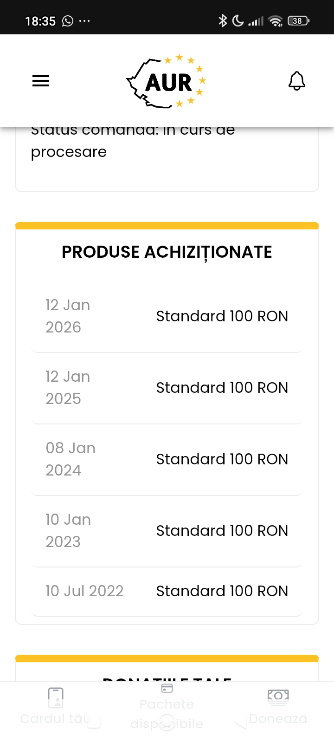Open the Pachete disponibile tab

(x=167, y=707)
